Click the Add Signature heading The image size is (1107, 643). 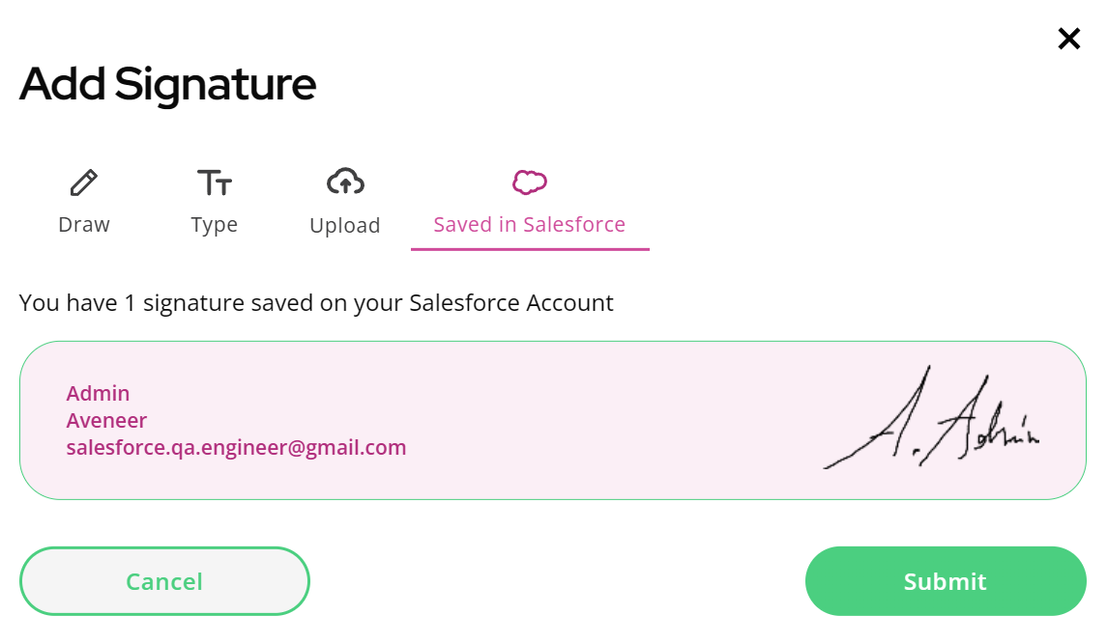click(x=167, y=85)
